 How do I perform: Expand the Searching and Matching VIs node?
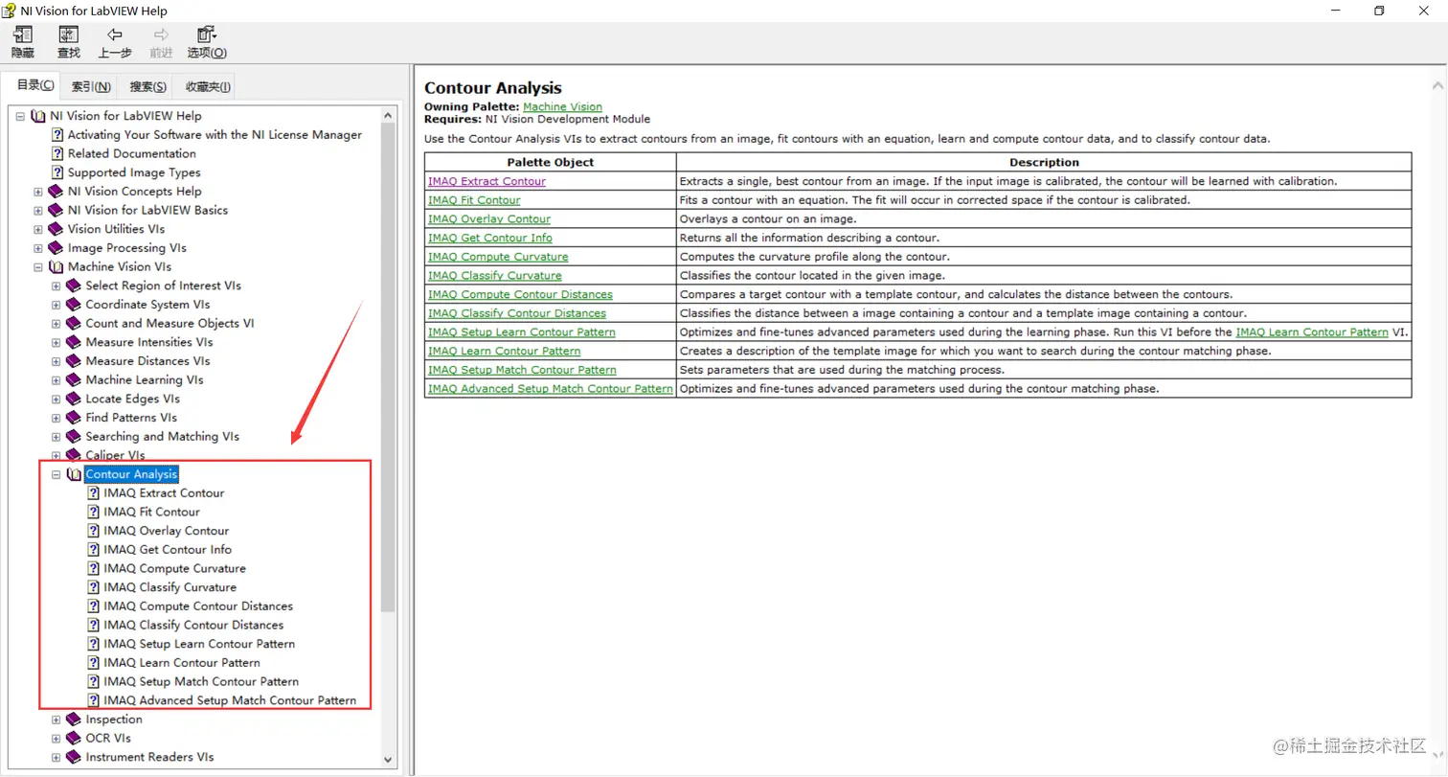tap(57, 437)
